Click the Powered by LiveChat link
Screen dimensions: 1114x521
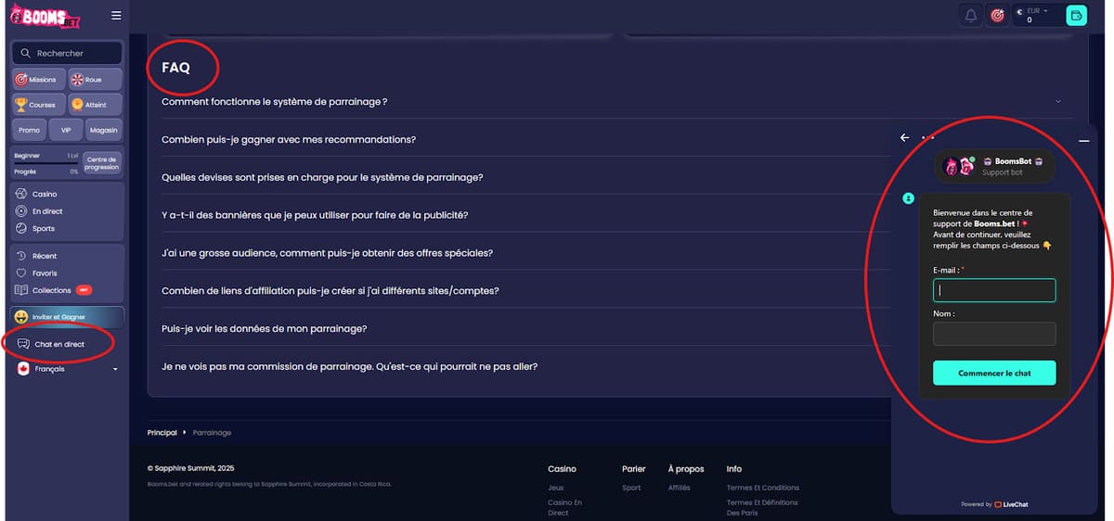[994, 504]
